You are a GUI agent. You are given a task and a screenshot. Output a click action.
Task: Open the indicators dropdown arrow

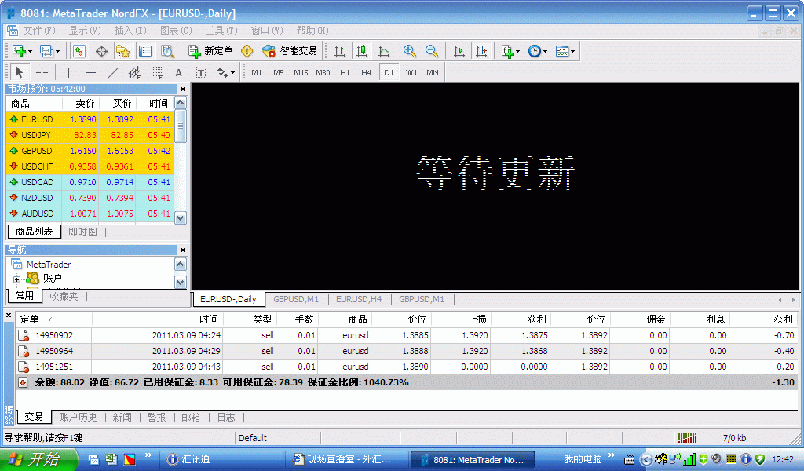[x=518, y=51]
